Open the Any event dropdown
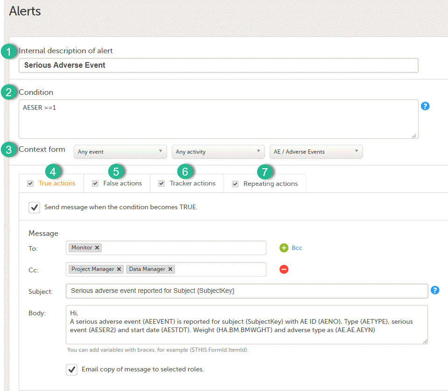448x391 pixels. pos(120,152)
